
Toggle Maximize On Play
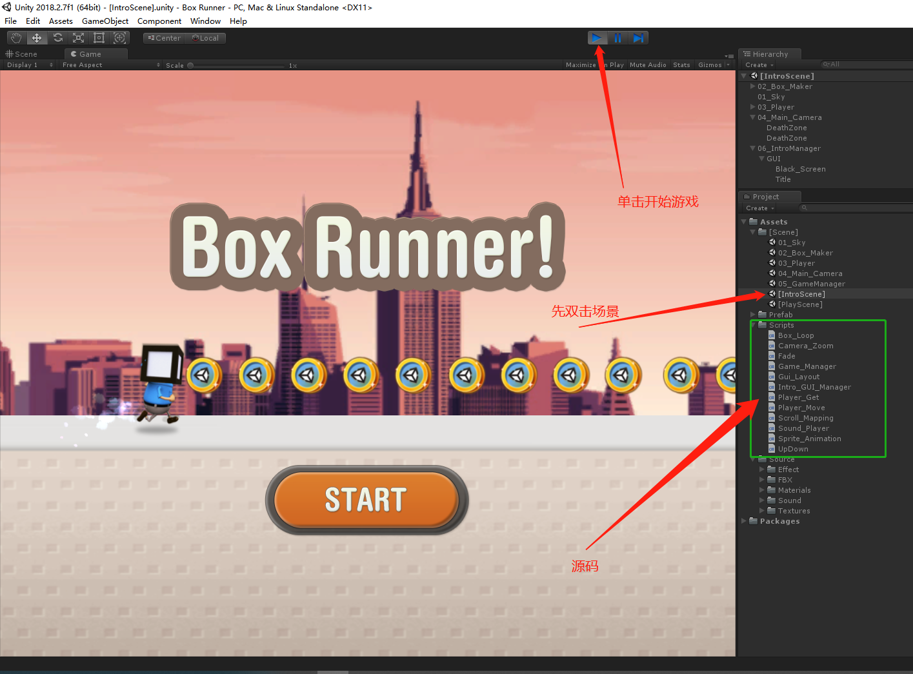point(594,65)
